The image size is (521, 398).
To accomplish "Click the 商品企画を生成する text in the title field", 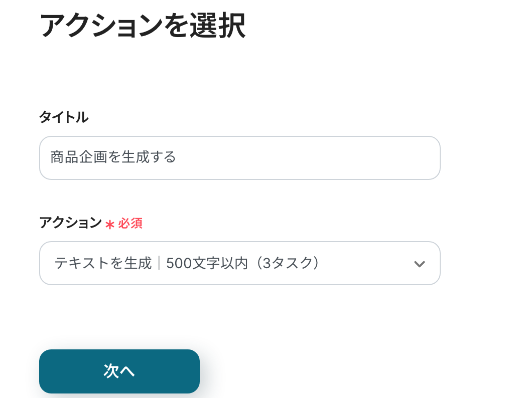I will point(113,157).
